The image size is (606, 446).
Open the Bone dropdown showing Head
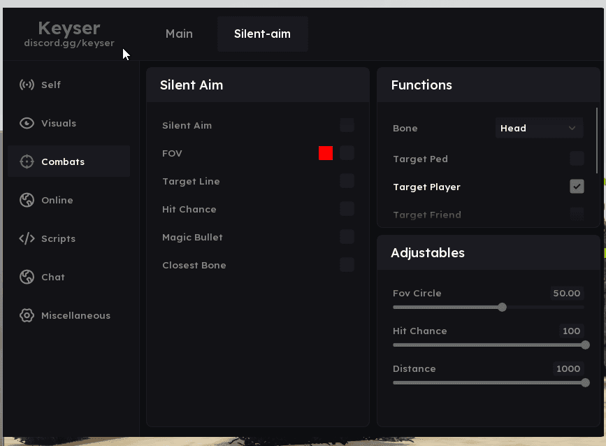click(x=539, y=128)
